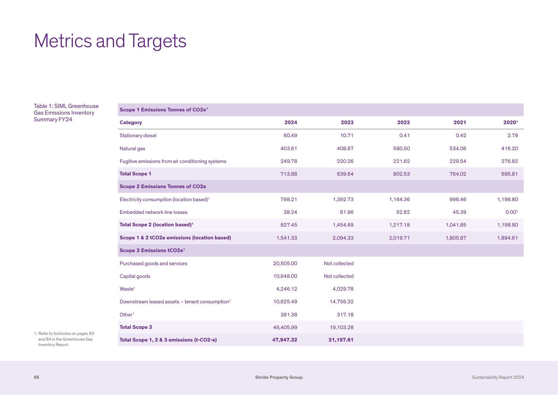Click the purchased goods 2024 value 20,505.00

(285, 264)
